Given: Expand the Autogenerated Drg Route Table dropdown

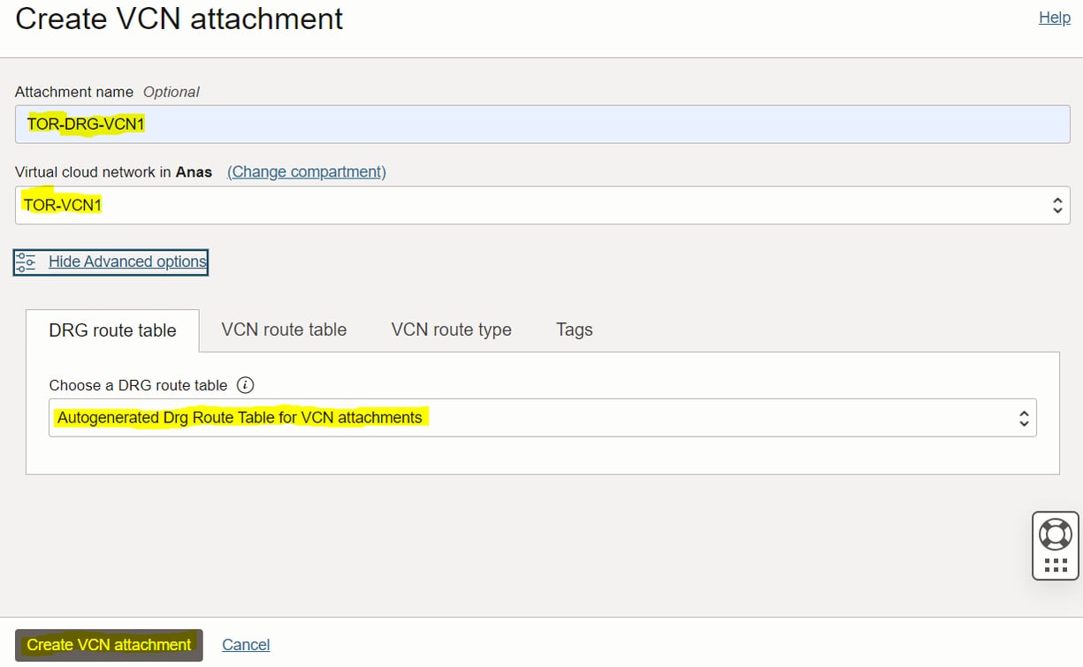Looking at the screenshot, I should pyautogui.click(x=530, y=418).
